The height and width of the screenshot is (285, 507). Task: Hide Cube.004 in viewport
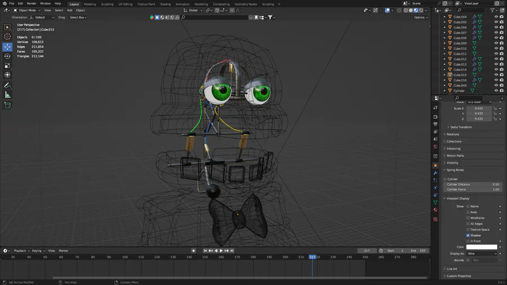(496, 17)
